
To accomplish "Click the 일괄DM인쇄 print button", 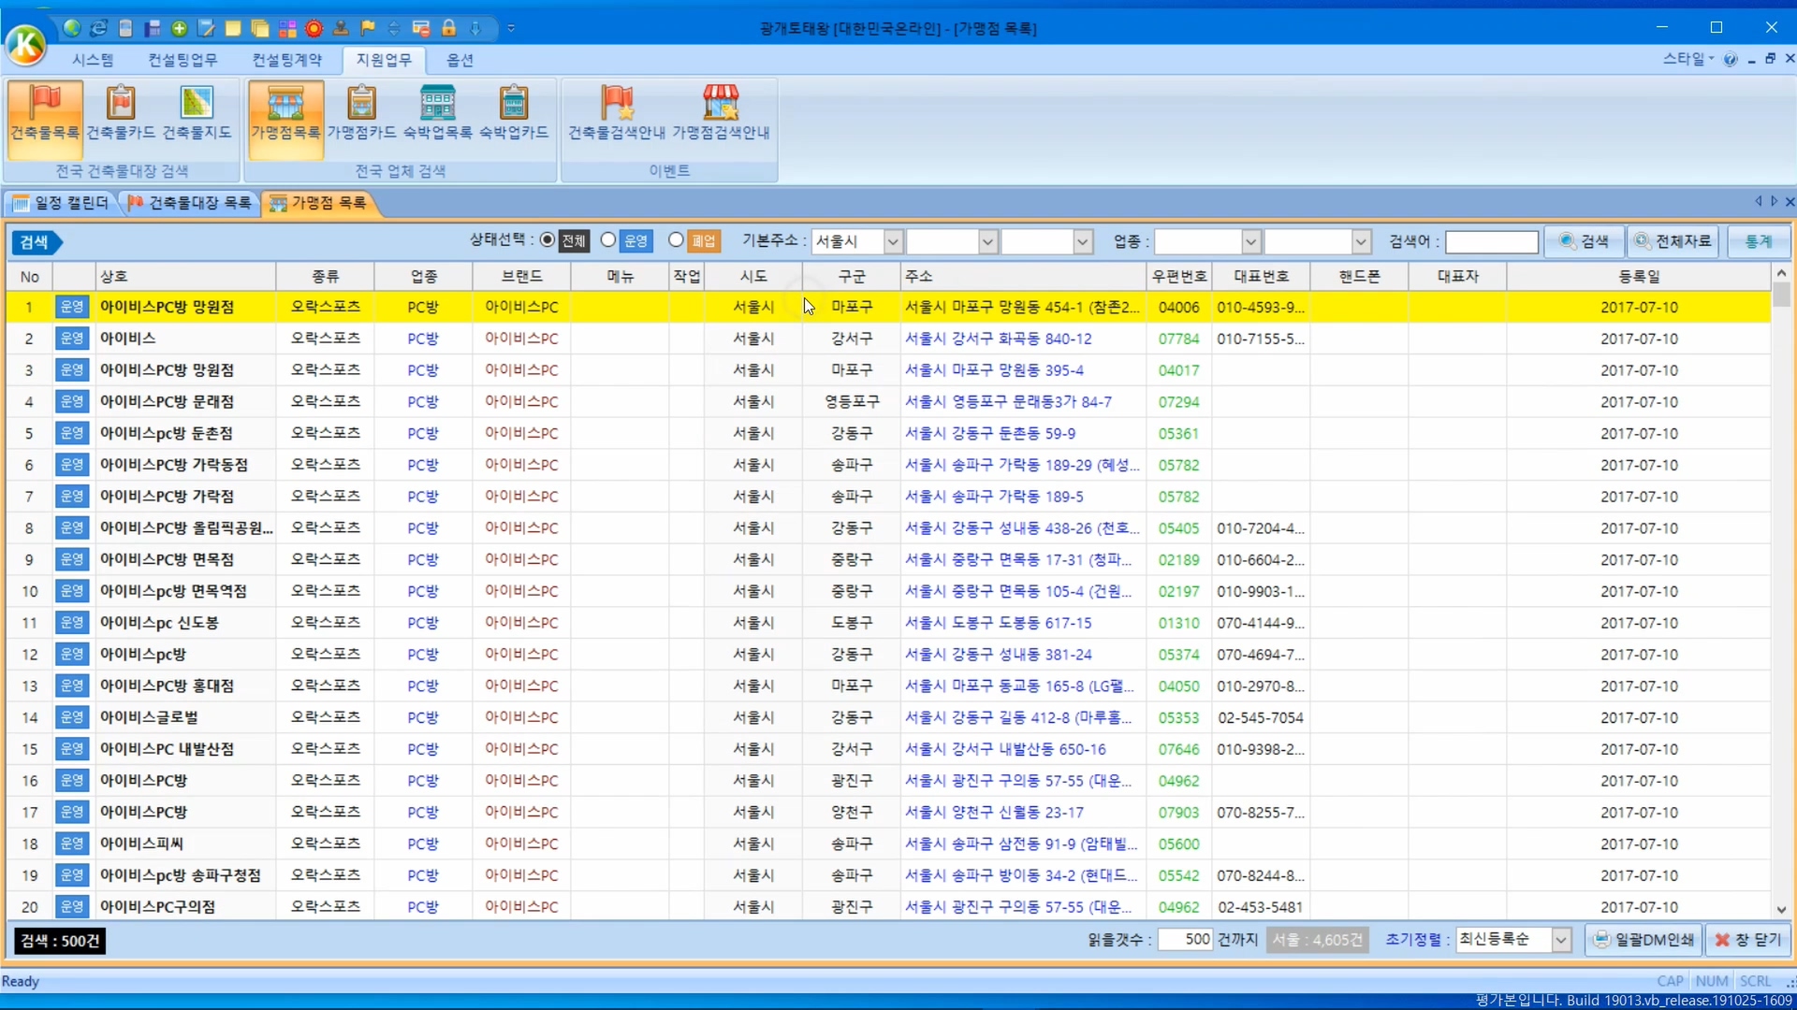I will [x=1644, y=940].
